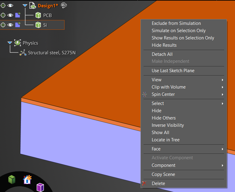Click the Spin Center axis icon
This screenshot has width=235, height=192.
click(144, 94)
